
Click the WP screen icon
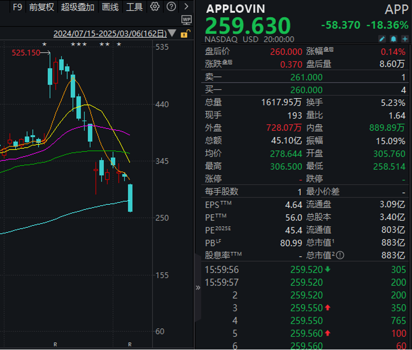click(187, 20)
